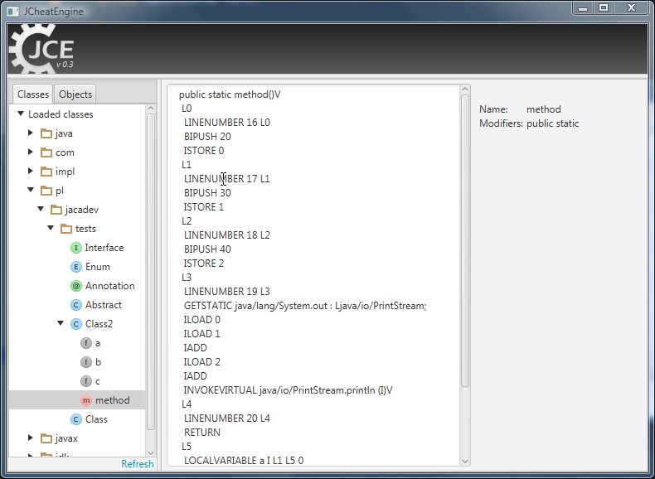
Task: Switch to the Objects tab
Action: 75,94
